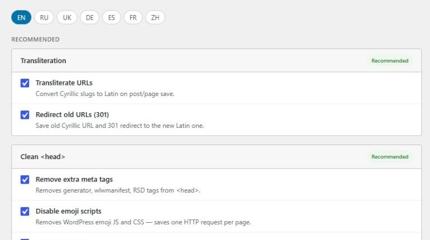Choose the ES language option

click(111, 17)
